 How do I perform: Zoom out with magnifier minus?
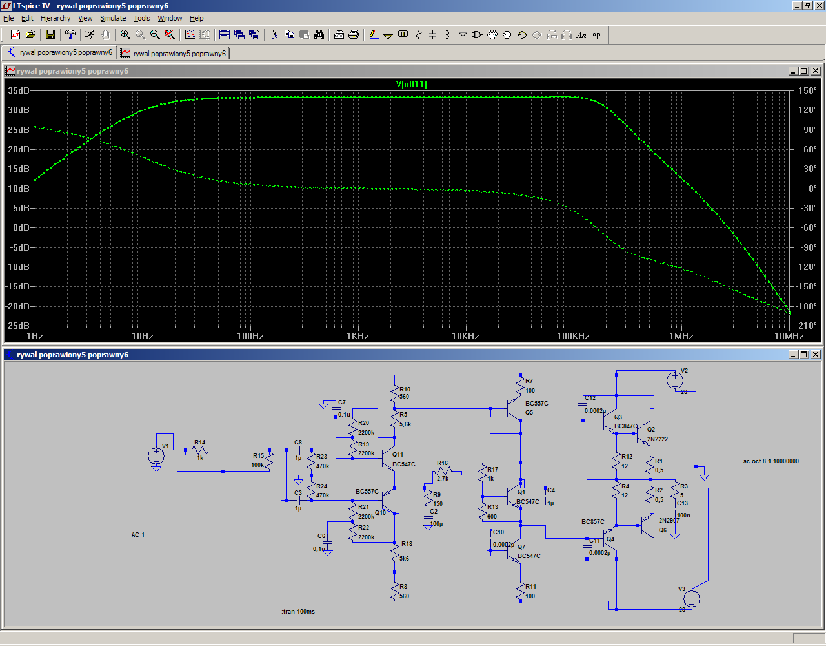point(155,35)
